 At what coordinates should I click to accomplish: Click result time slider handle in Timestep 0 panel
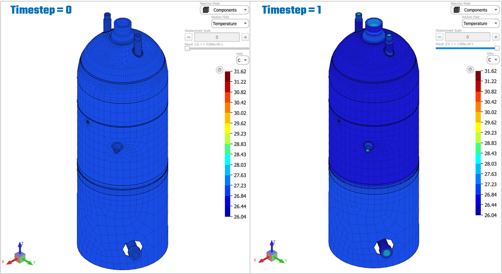click(187, 49)
